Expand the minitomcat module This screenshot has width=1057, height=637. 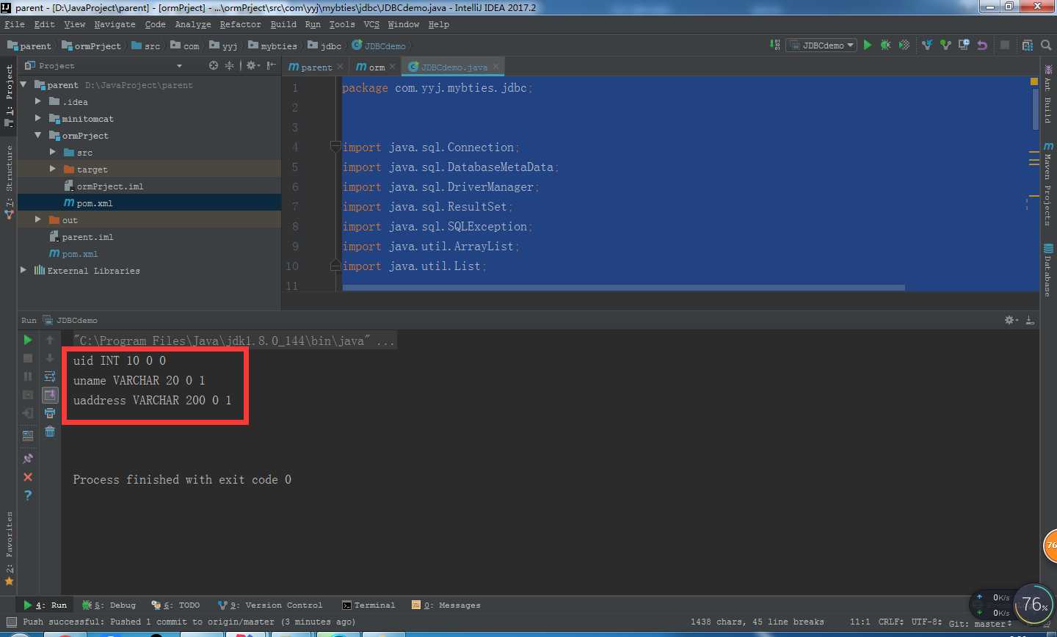(x=38, y=119)
